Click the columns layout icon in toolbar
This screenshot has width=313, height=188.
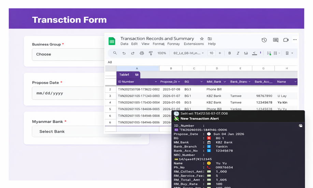tap(275, 53)
